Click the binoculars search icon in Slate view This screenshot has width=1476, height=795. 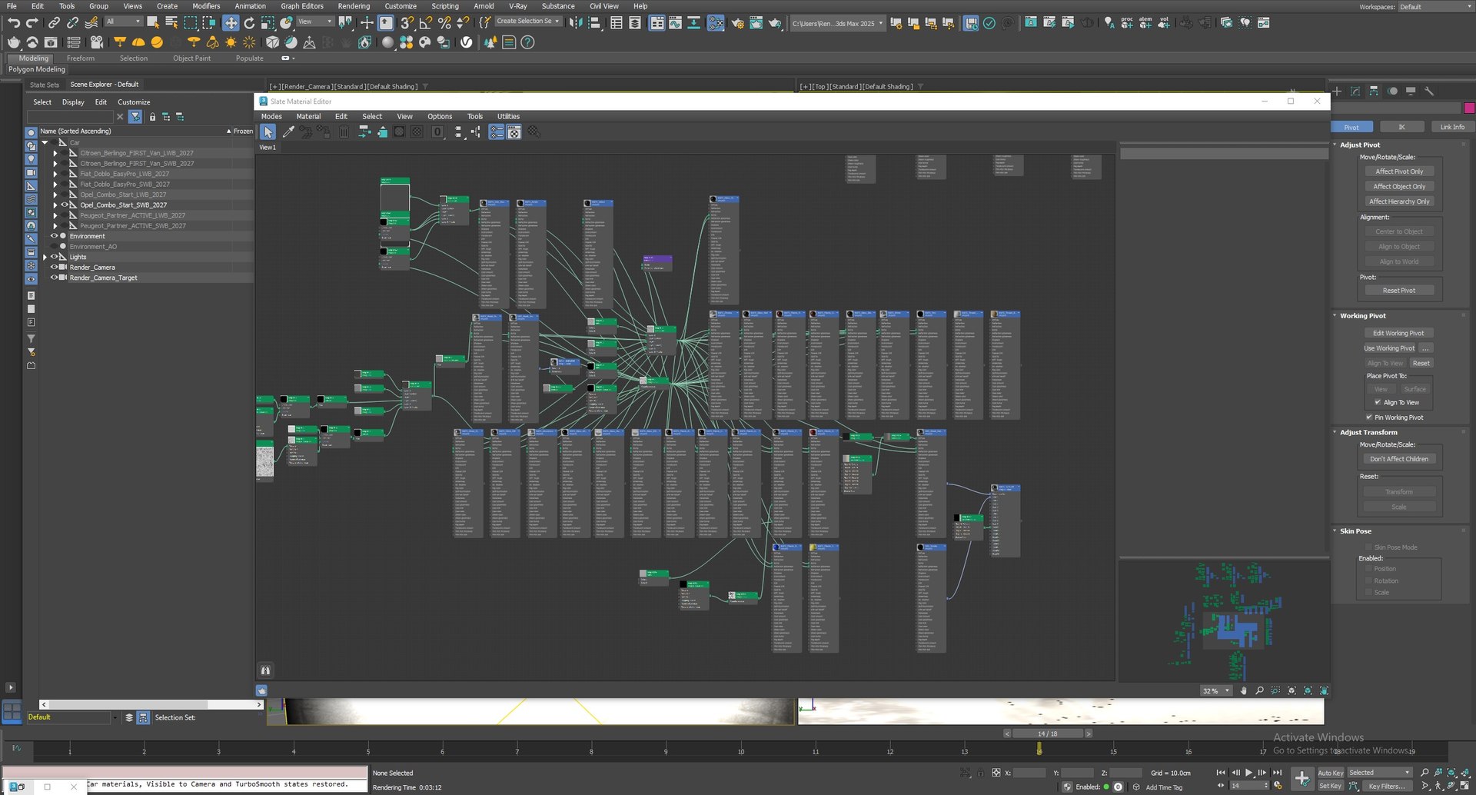point(265,670)
